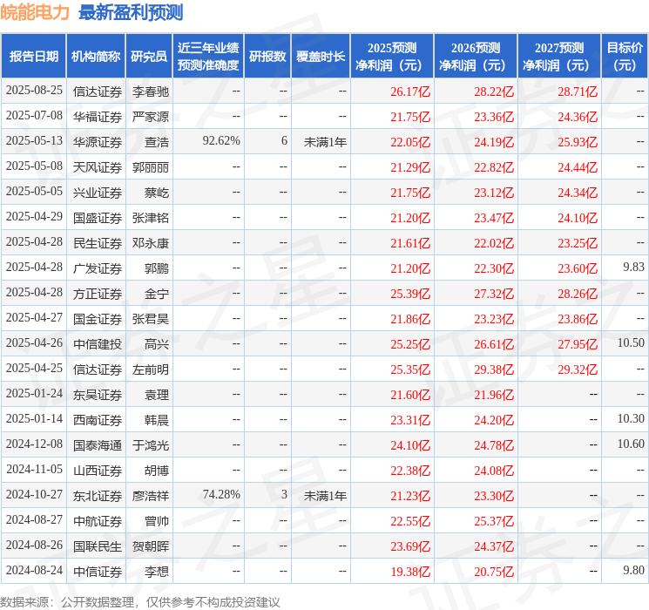
Task: Select 广发证券 institution cell
Action: tap(98, 268)
